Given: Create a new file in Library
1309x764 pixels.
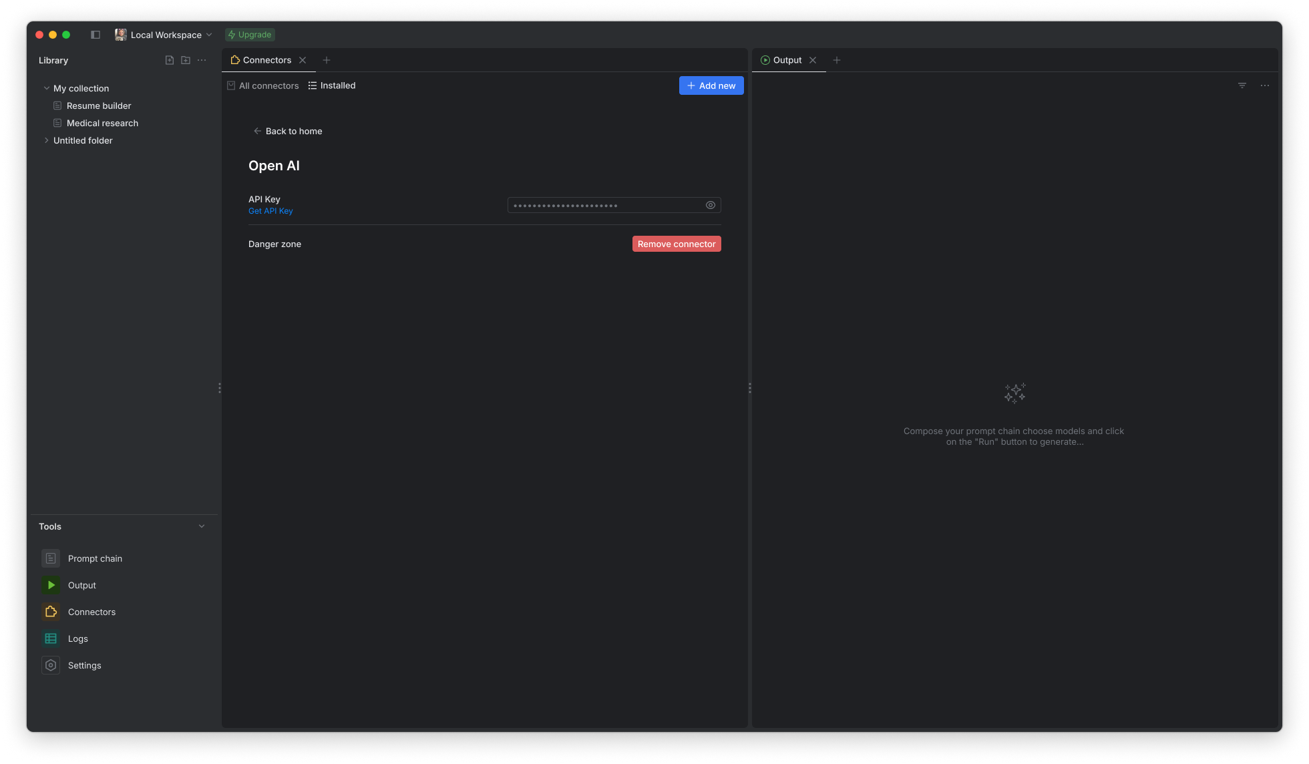Looking at the screenshot, I should point(170,60).
